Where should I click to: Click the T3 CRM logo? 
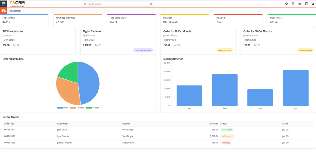coord(17,4)
